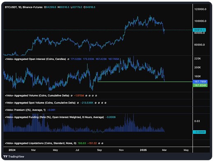213x161 pixels.
Task: Click the ∅ symbol before -1.615M value
Action: [72, 96]
